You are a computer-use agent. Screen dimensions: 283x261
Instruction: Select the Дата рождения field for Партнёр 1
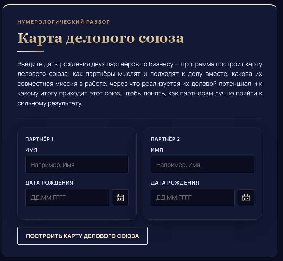(67, 198)
